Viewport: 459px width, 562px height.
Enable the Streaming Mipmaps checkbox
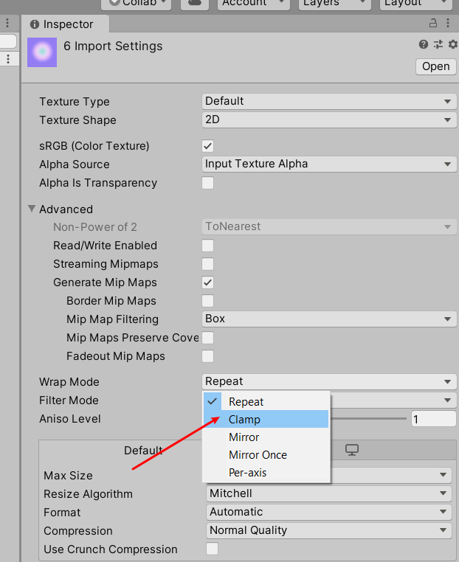click(x=207, y=264)
